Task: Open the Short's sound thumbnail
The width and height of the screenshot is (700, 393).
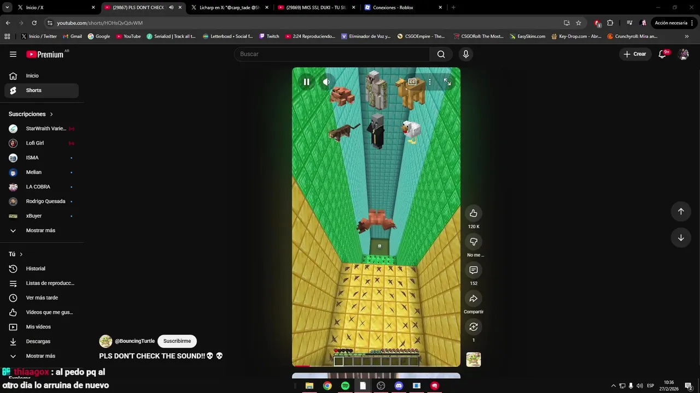Action: pos(474,360)
